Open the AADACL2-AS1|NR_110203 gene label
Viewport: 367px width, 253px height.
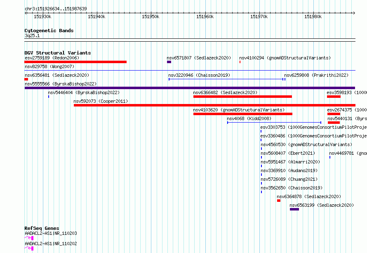(51, 233)
